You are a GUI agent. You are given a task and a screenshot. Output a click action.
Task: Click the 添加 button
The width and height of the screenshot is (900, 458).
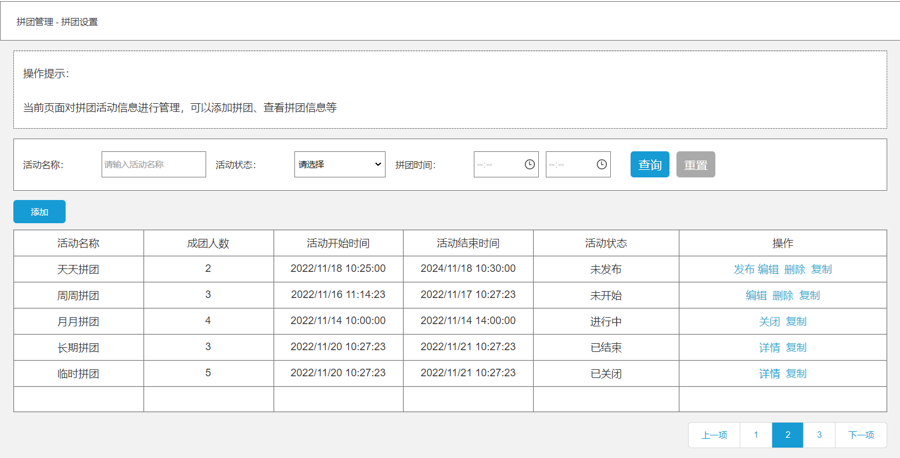(x=39, y=212)
